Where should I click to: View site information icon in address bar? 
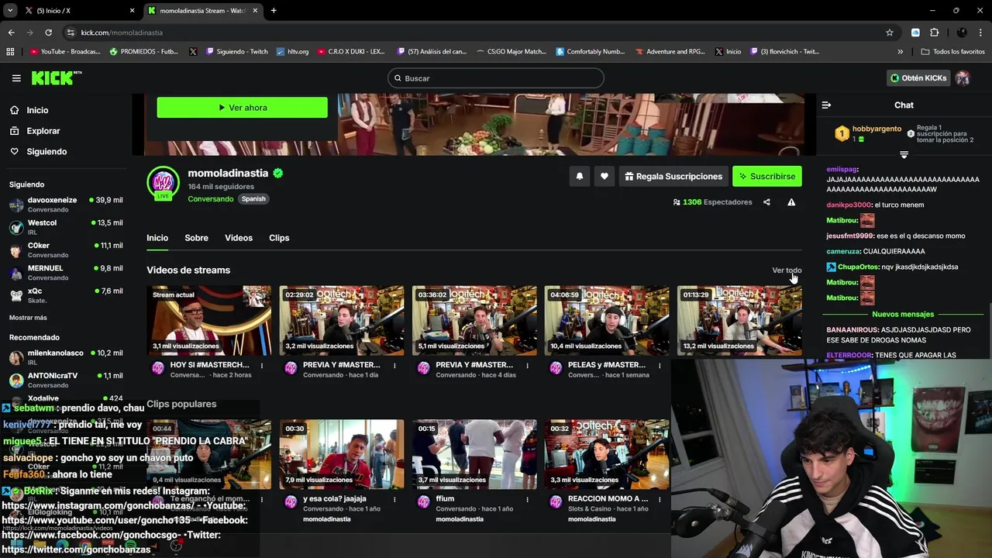pyautogui.click(x=71, y=33)
